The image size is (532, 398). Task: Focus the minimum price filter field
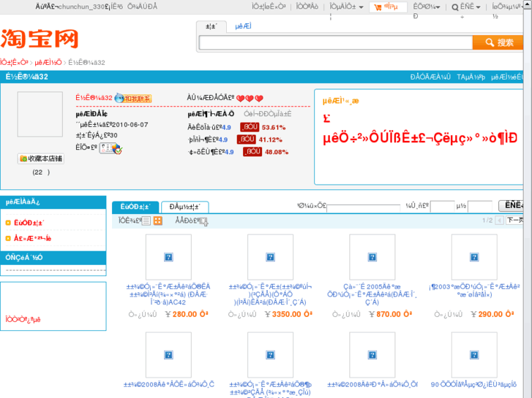[x=443, y=206]
